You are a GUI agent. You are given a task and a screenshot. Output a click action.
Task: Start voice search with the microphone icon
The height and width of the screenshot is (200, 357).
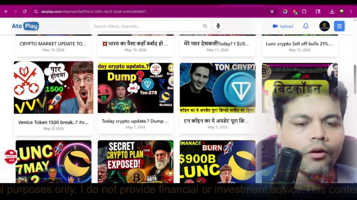pos(218,26)
